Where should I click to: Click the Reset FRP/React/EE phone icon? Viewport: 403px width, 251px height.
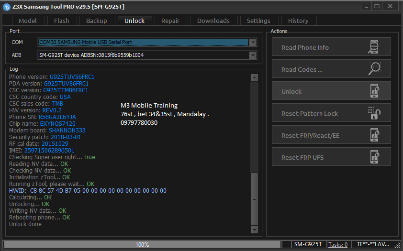pos(375,135)
